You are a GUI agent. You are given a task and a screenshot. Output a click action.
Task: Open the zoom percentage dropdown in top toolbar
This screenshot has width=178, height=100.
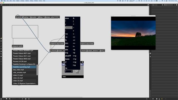pyautogui.click(x=2, y=5)
